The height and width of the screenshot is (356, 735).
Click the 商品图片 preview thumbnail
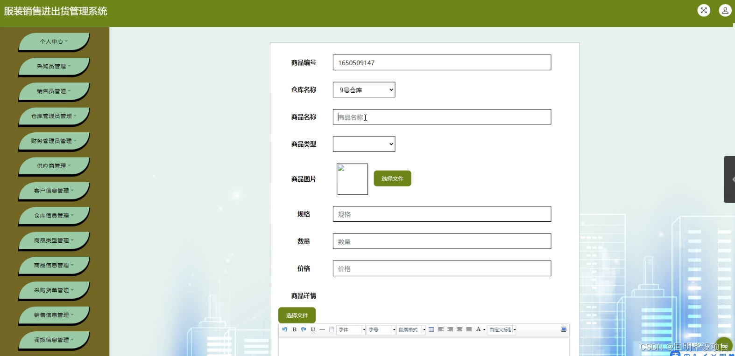tap(352, 179)
